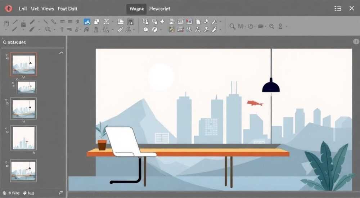The height and width of the screenshot is (198, 360).
Task: Click the info circle icon at top right
Action: click(356, 41)
